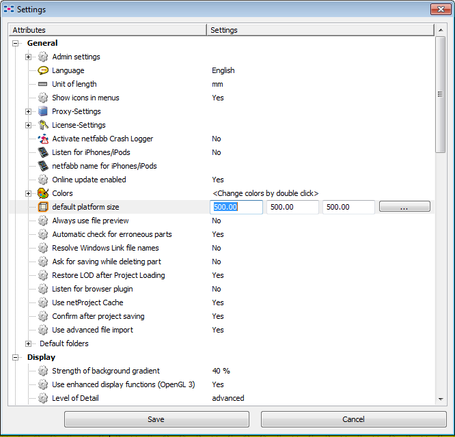The width and height of the screenshot is (455, 437).
Task: Click 'No' value for Listen for iPhones/iPods
Action: tap(216, 152)
